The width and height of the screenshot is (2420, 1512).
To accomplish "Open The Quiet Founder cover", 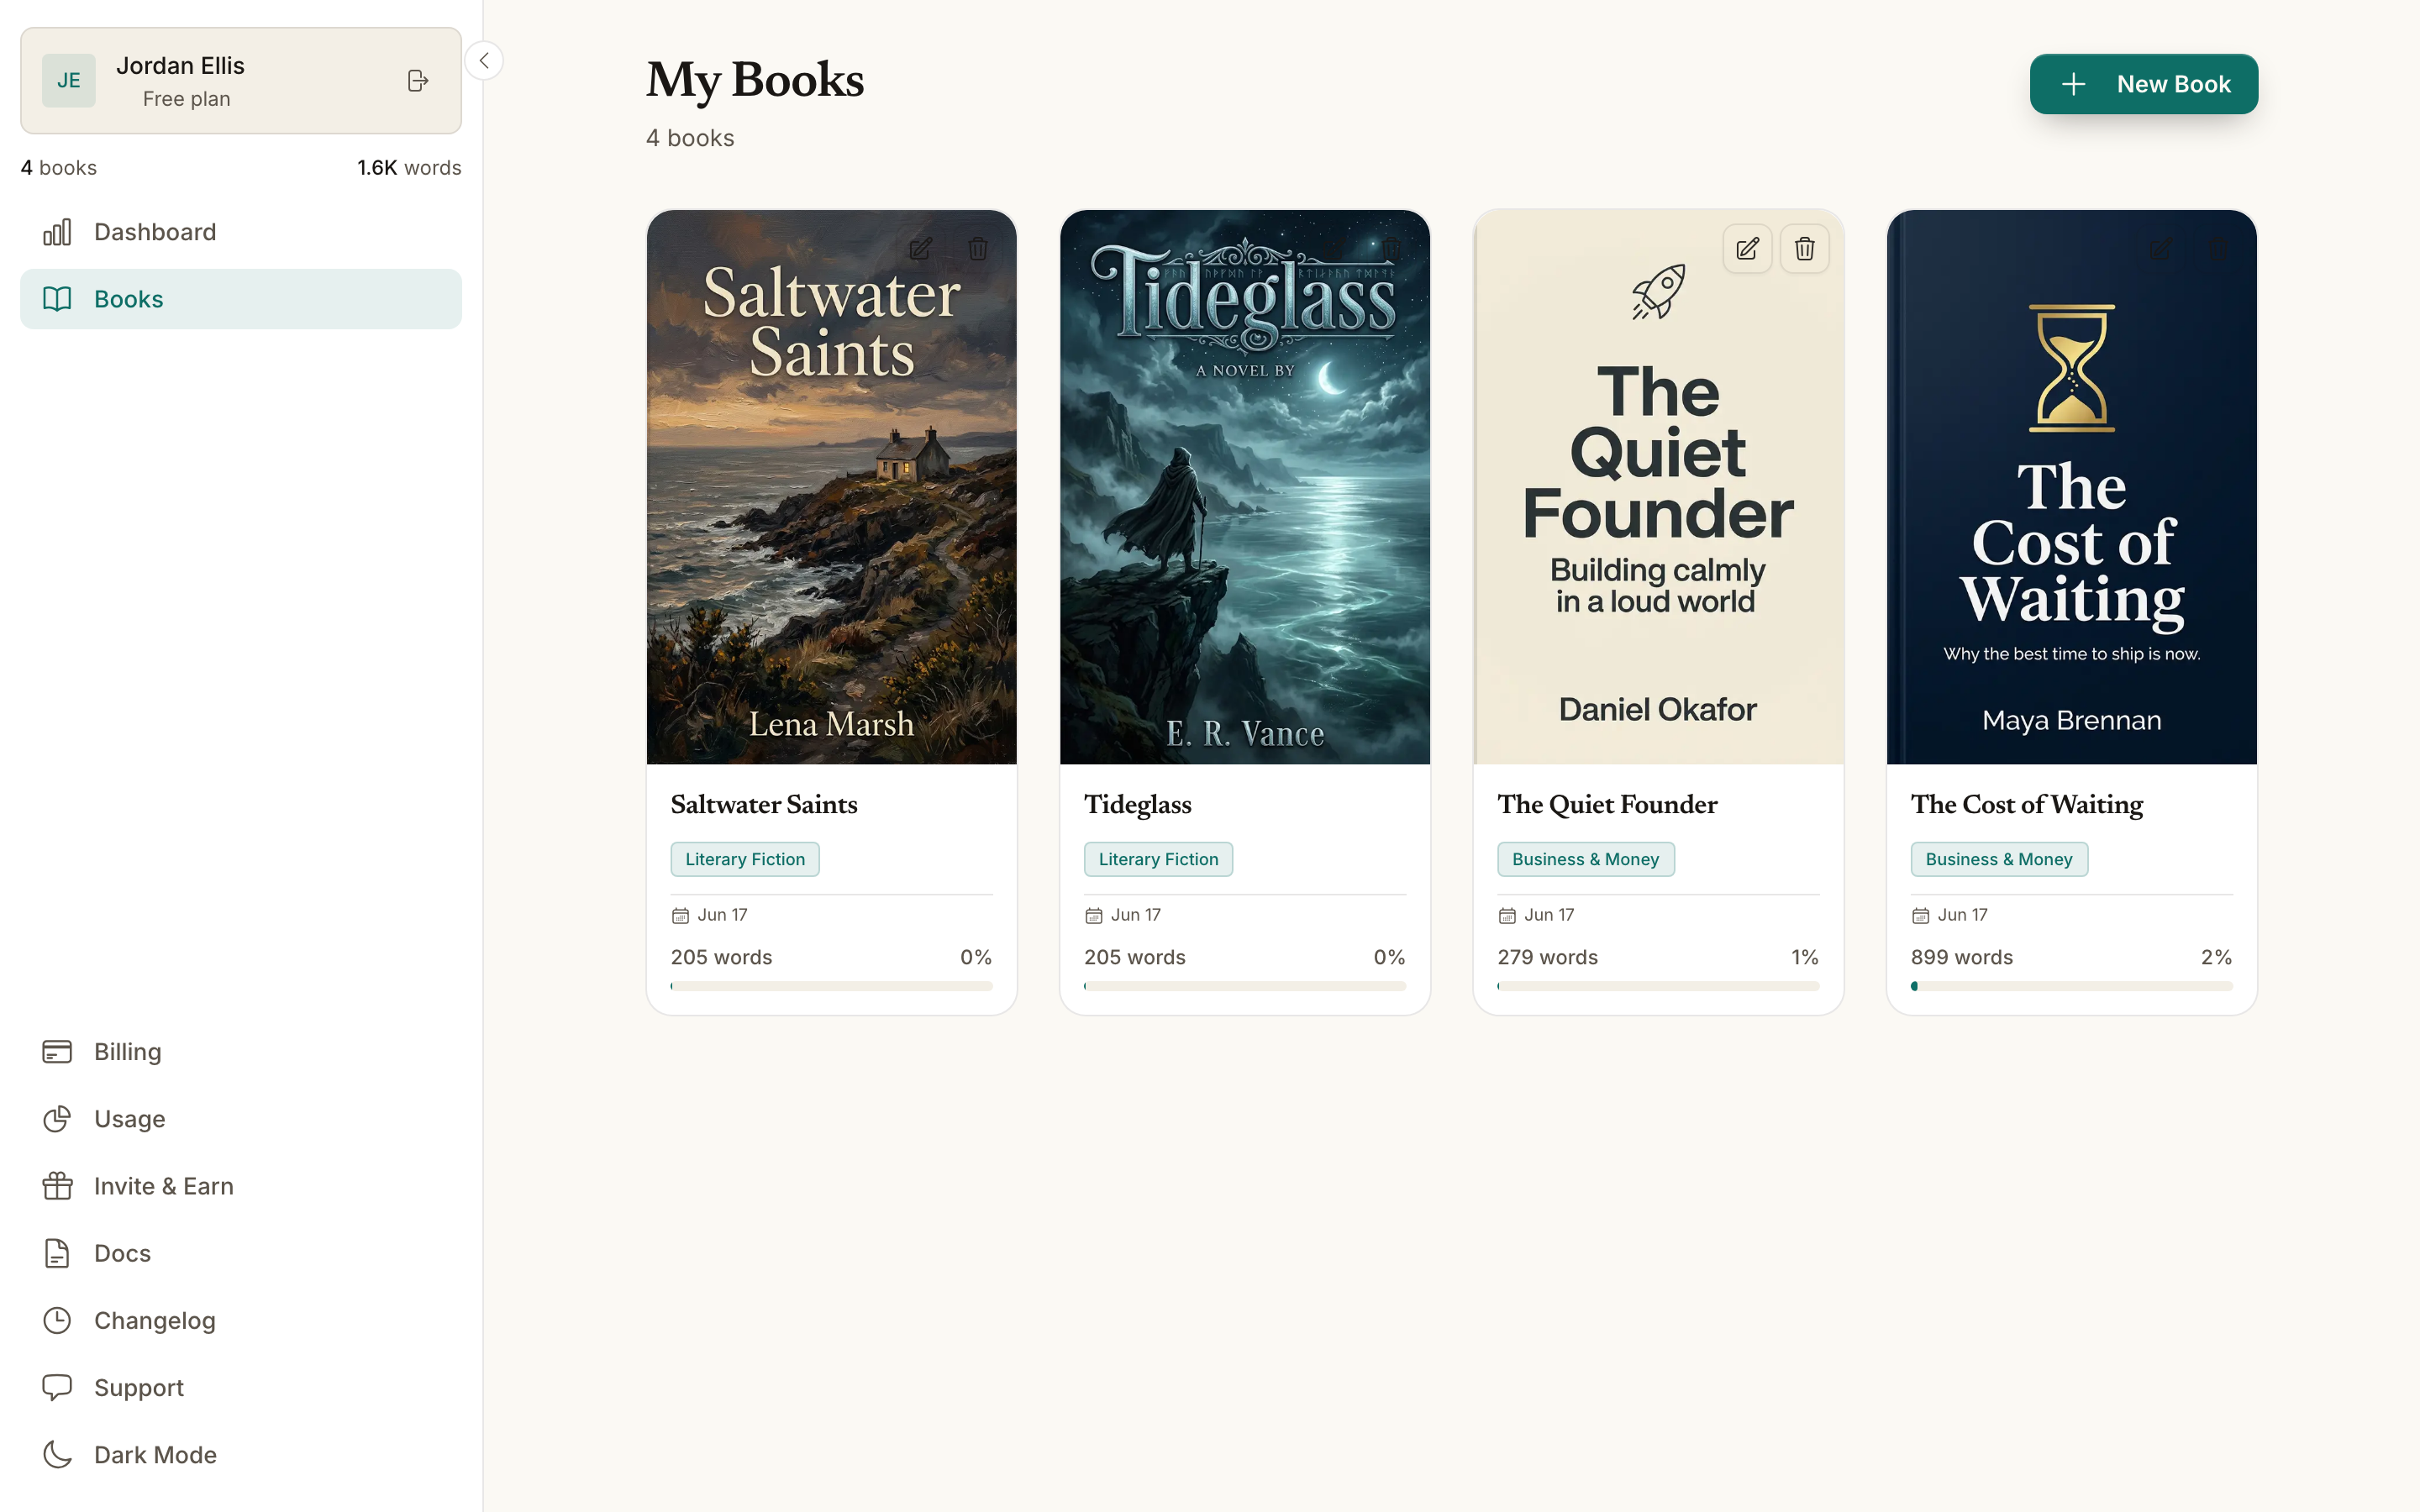I will coord(1658,487).
